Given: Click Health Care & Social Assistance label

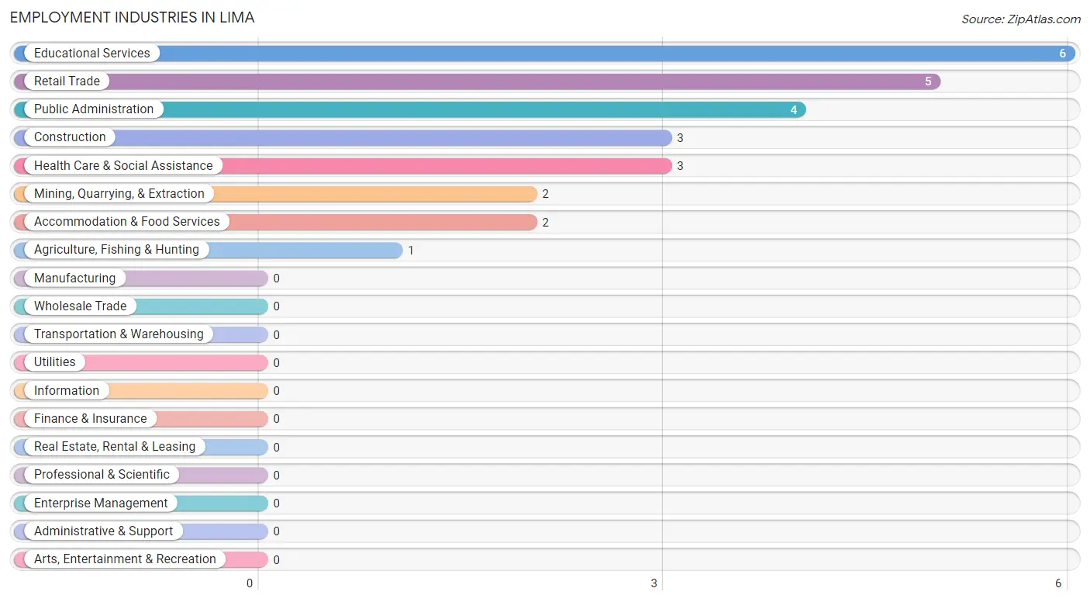Looking at the screenshot, I should pos(123,165).
